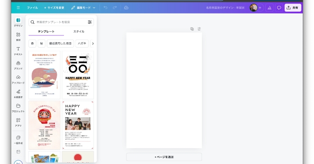Open the ファイル menu
The image size is (314, 164).
pyautogui.click(x=32, y=8)
